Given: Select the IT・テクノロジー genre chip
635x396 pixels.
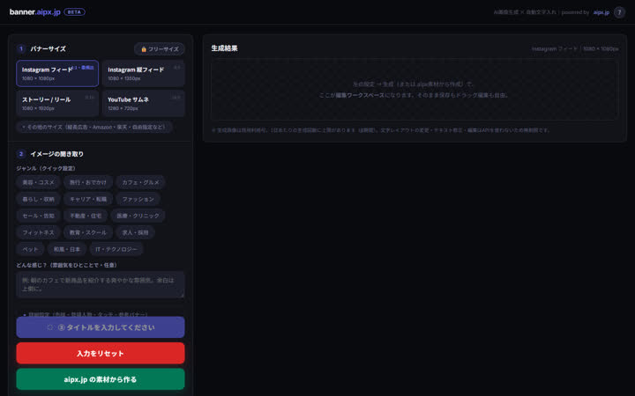Looking at the screenshot, I should (x=116, y=249).
